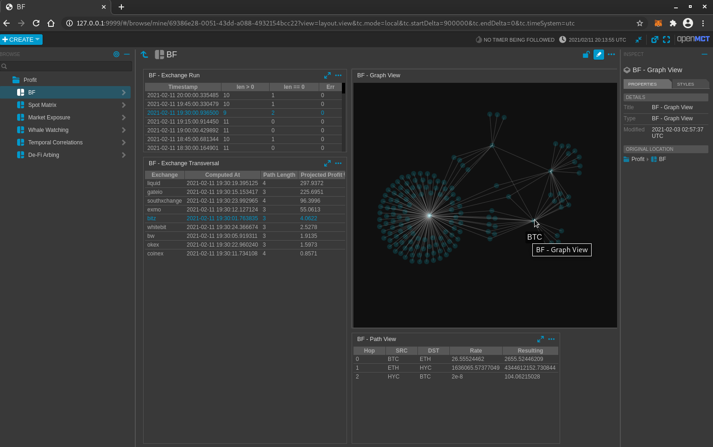Switch to the Properties tab
This screenshot has height=447, width=713.
[x=647, y=84]
